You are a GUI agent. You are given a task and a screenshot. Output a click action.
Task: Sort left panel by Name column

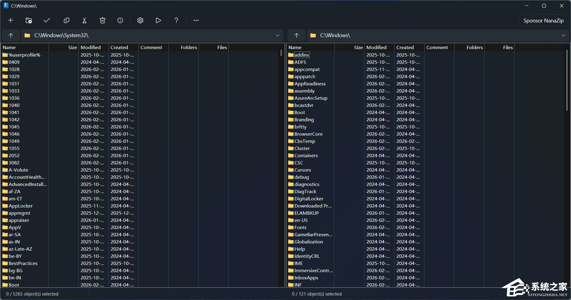tap(25, 47)
